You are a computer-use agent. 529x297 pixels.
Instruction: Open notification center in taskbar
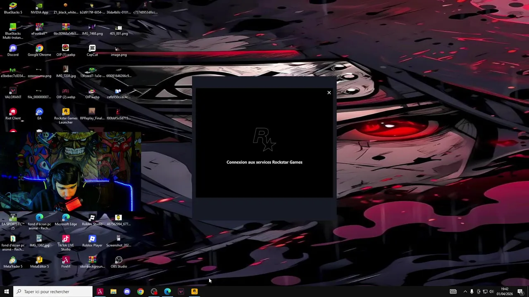point(520,292)
